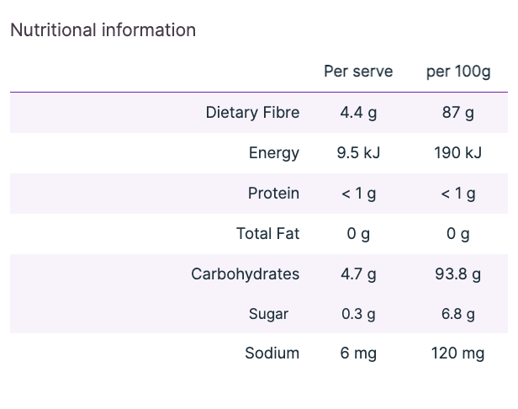The width and height of the screenshot is (518, 409).
Task: Click the Sodium row label
Action: [x=272, y=353]
